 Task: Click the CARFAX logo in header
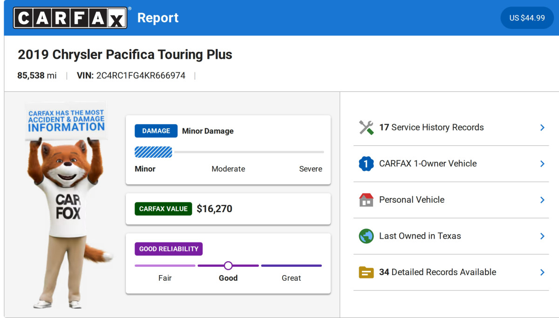point(70,18)
